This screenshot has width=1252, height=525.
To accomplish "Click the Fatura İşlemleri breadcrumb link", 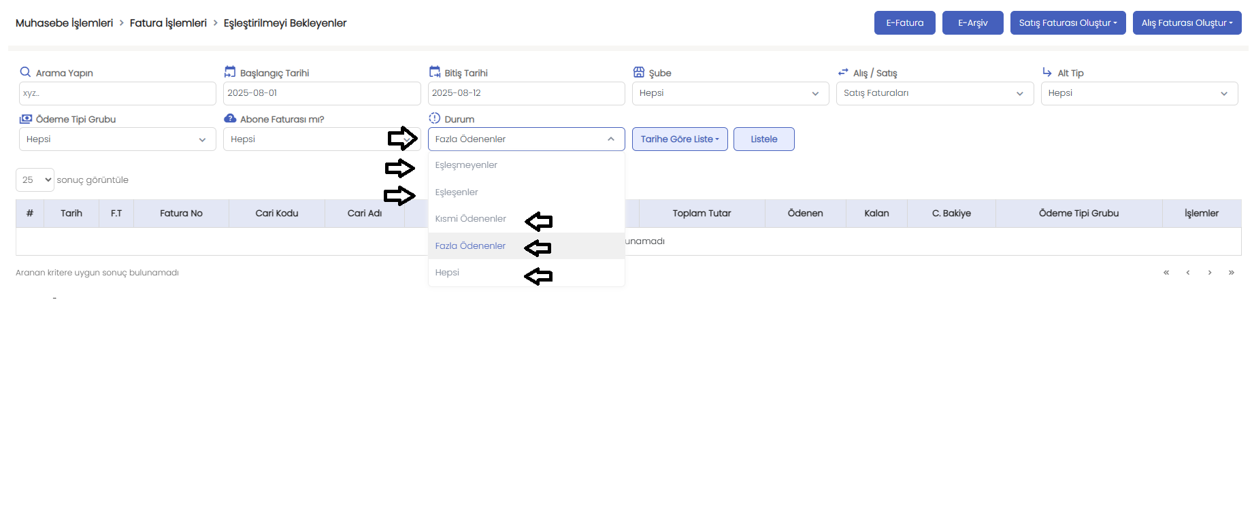I will click(x=168, y=23).
